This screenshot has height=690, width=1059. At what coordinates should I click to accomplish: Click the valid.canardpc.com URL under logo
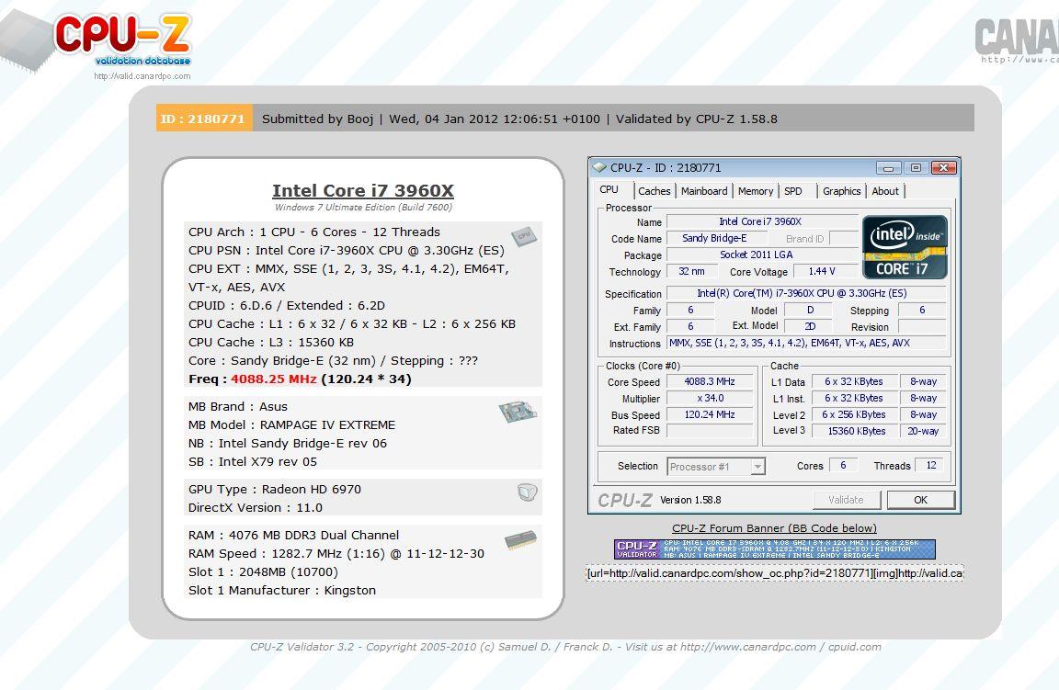pos(142,76)
